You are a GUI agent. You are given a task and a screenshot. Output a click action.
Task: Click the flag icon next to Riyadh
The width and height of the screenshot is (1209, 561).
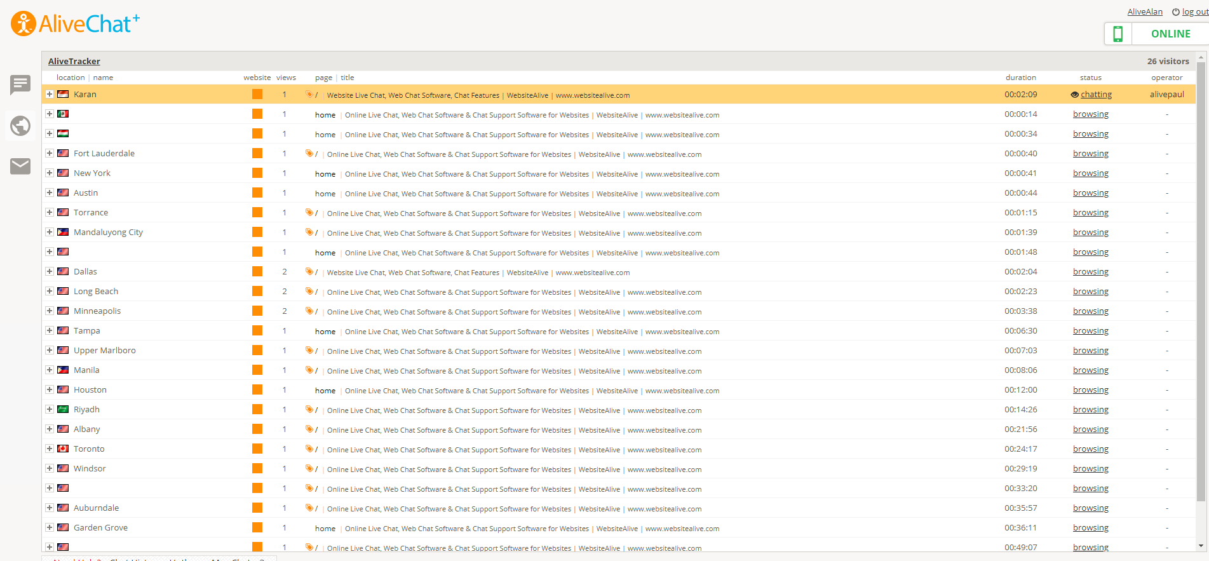63,409
